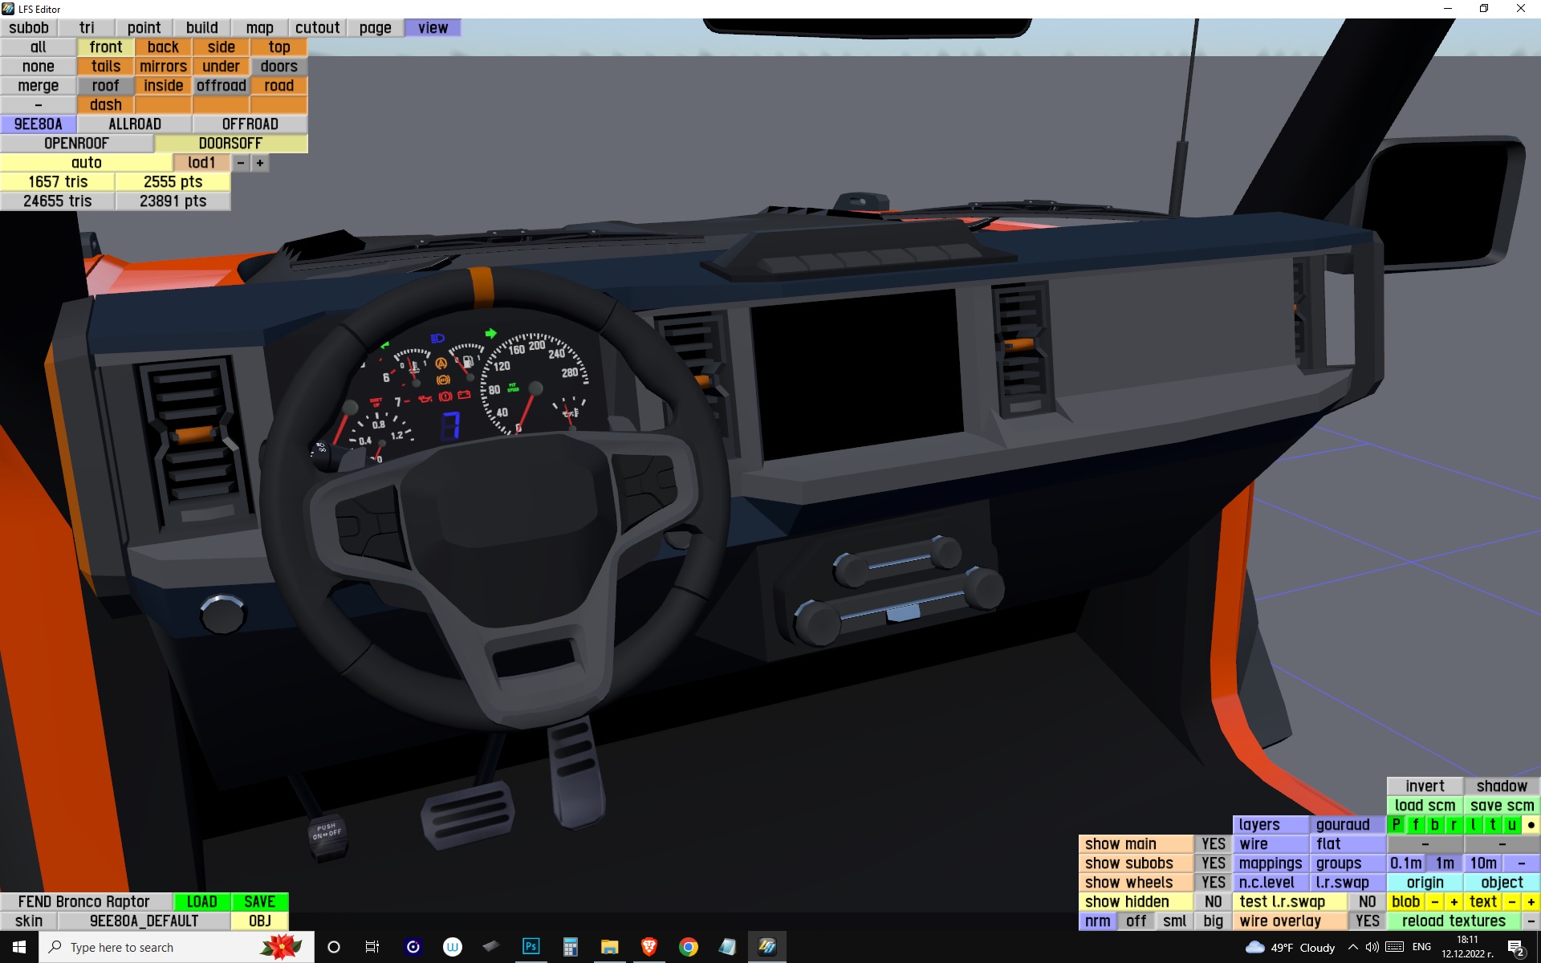Decrease the LOD level with minus

coord(240,163)
